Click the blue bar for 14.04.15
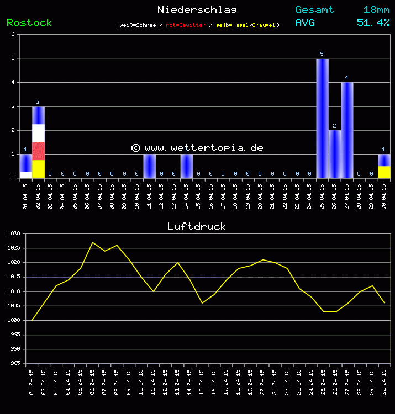395x414 pixels. (186, 166)
